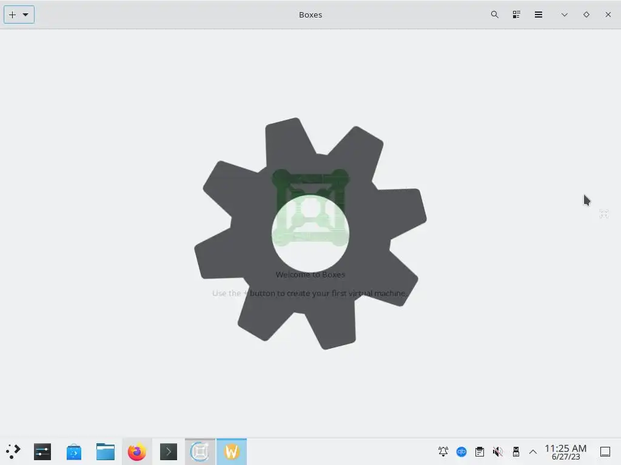This screenshot has width=621, height=465.
Task: Minimize the Boxes window with the chevron
Action: pos(565,15)
